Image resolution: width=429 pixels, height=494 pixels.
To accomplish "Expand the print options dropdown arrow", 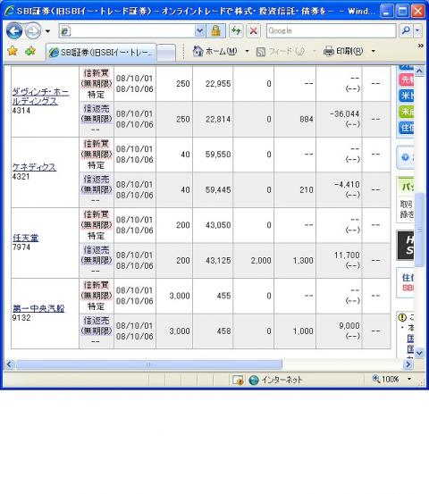I will 374,51.
